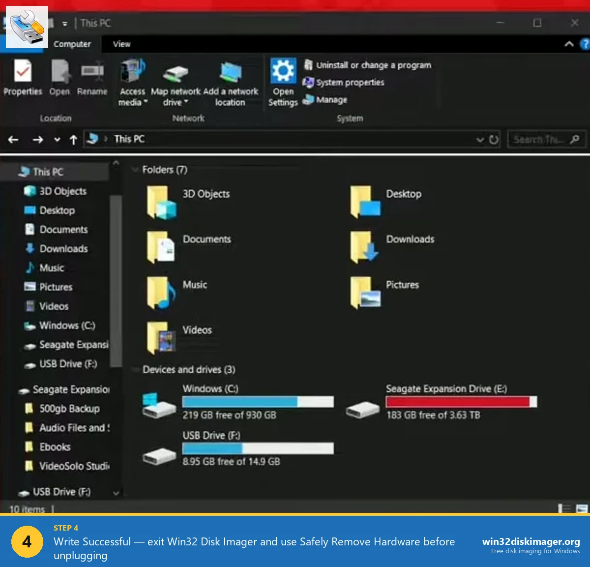Select Downloads in the sidebar
The width and height of the screenshot is (590, 567).
point(64,248)
